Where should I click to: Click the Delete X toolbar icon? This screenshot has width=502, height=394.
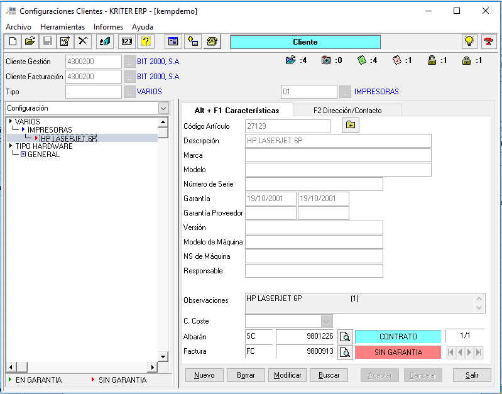point(82,41)
